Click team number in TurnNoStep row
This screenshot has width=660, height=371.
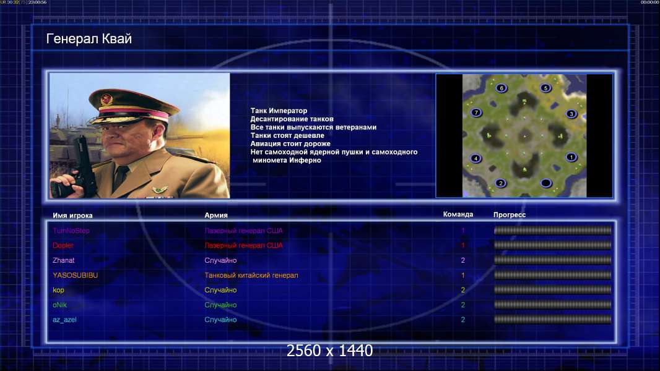(462, 230)
